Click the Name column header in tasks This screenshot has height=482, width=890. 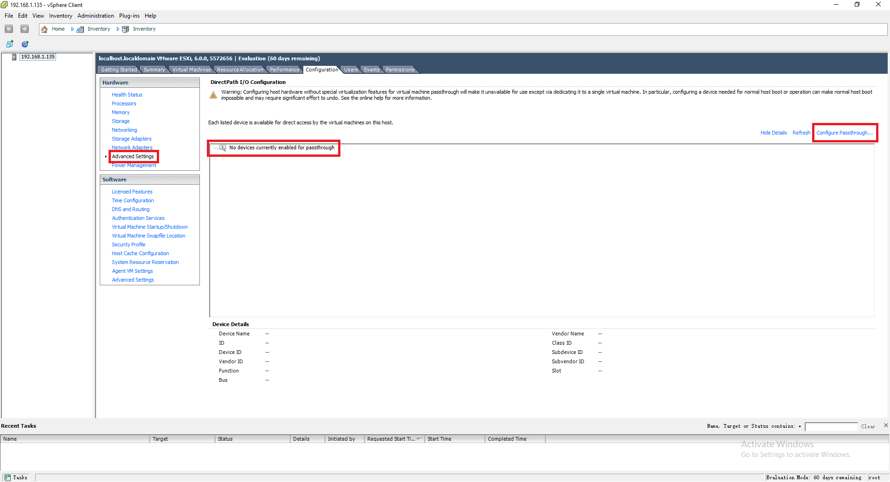(x=75, y=439)
